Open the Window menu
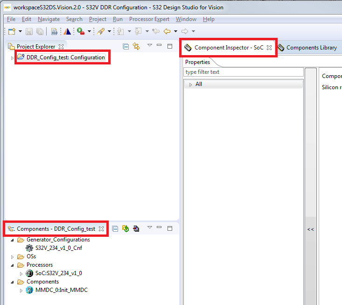The height and width of the screenshot is (305, 342). tap(186, 19)
